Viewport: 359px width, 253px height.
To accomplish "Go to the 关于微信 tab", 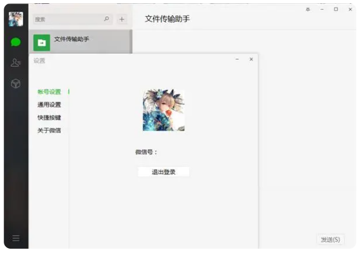I will (49, 131).
